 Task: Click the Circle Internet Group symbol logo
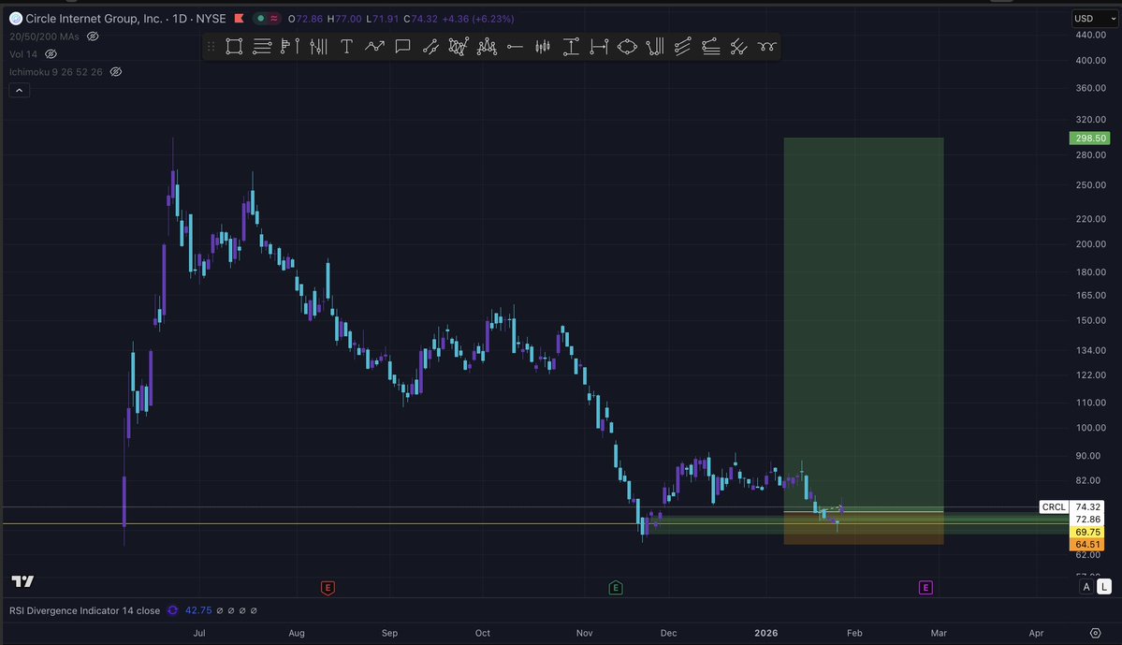(15, 19)
